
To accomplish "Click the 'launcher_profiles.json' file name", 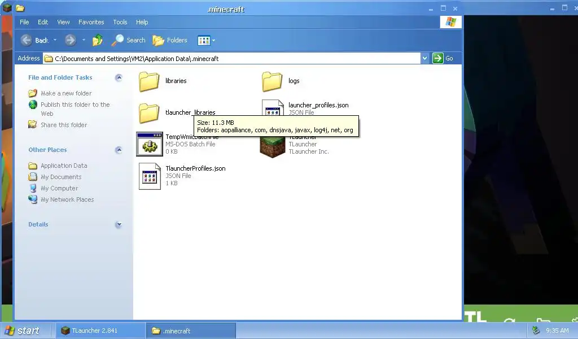I will point(318,105).
